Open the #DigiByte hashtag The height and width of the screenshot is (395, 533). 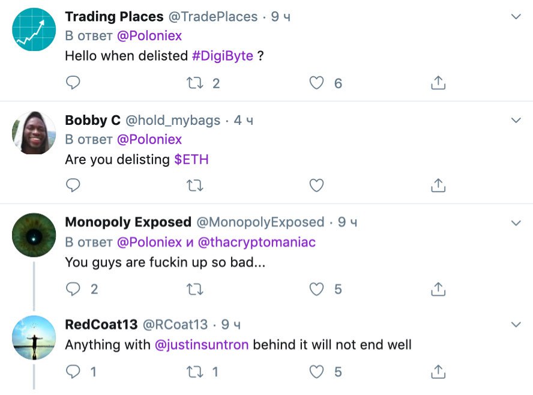[x=222, y=56]
